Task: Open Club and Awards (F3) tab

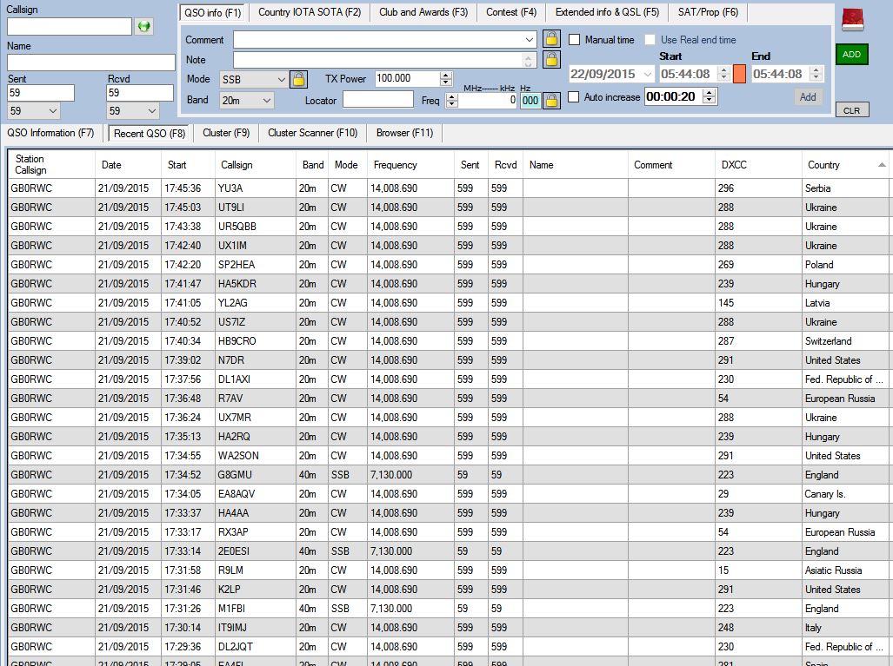Action: pos(423,12)
